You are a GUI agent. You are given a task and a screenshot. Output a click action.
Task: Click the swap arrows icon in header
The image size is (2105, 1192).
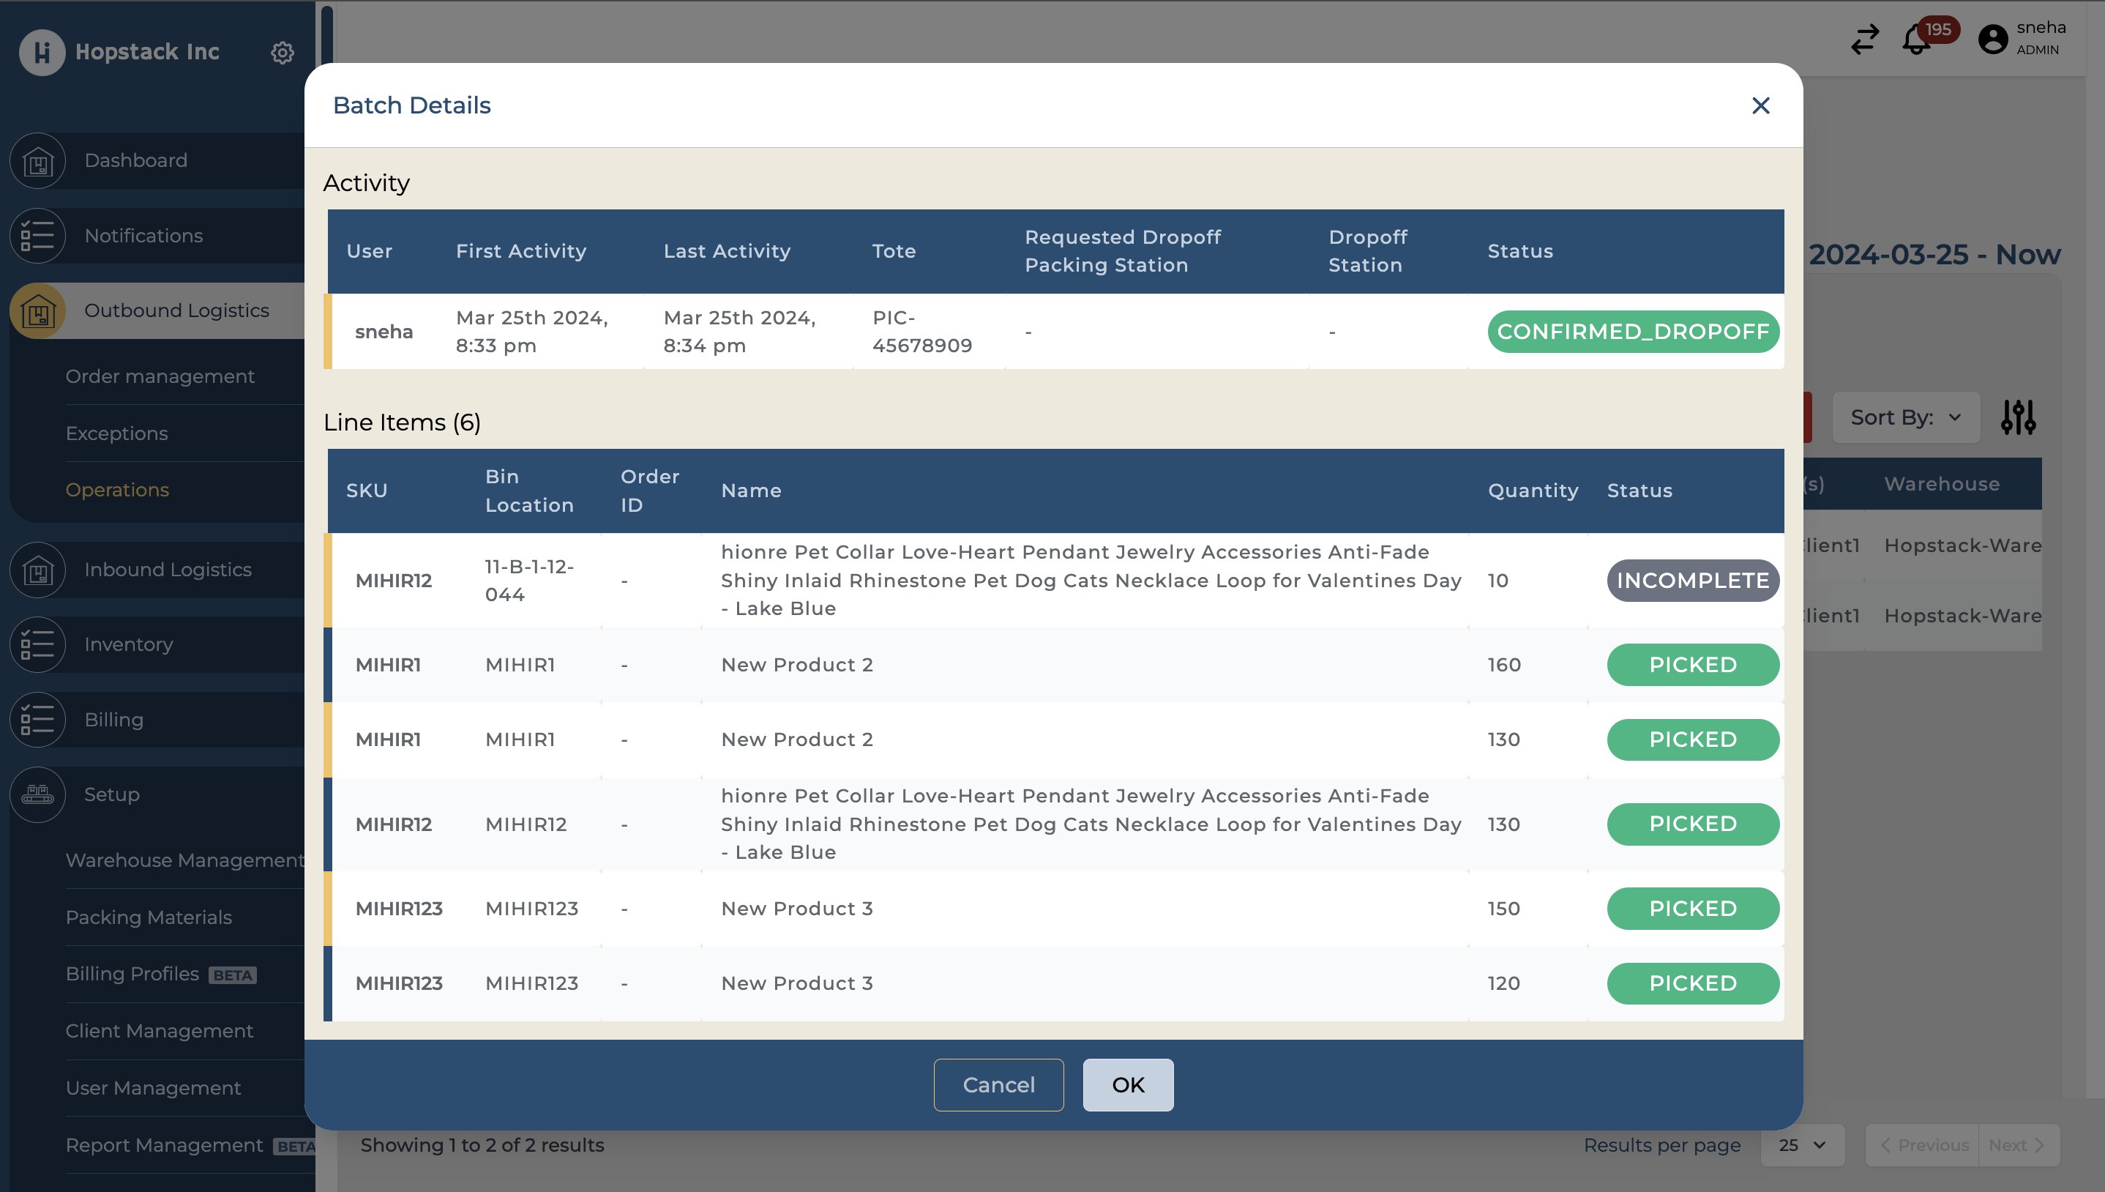1865,40
